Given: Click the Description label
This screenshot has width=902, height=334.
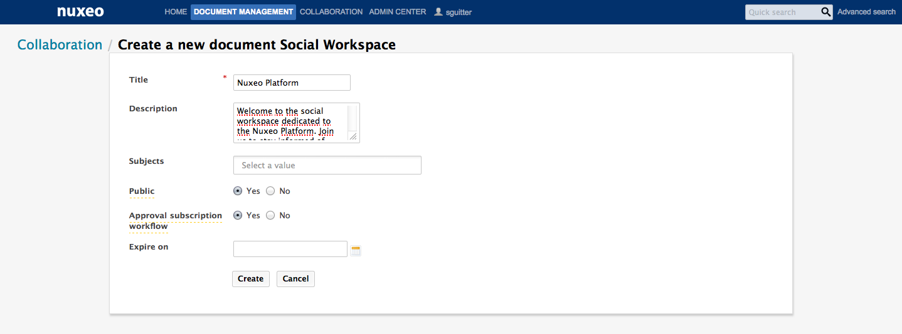Looking at the screenshot, I should 153,109.
